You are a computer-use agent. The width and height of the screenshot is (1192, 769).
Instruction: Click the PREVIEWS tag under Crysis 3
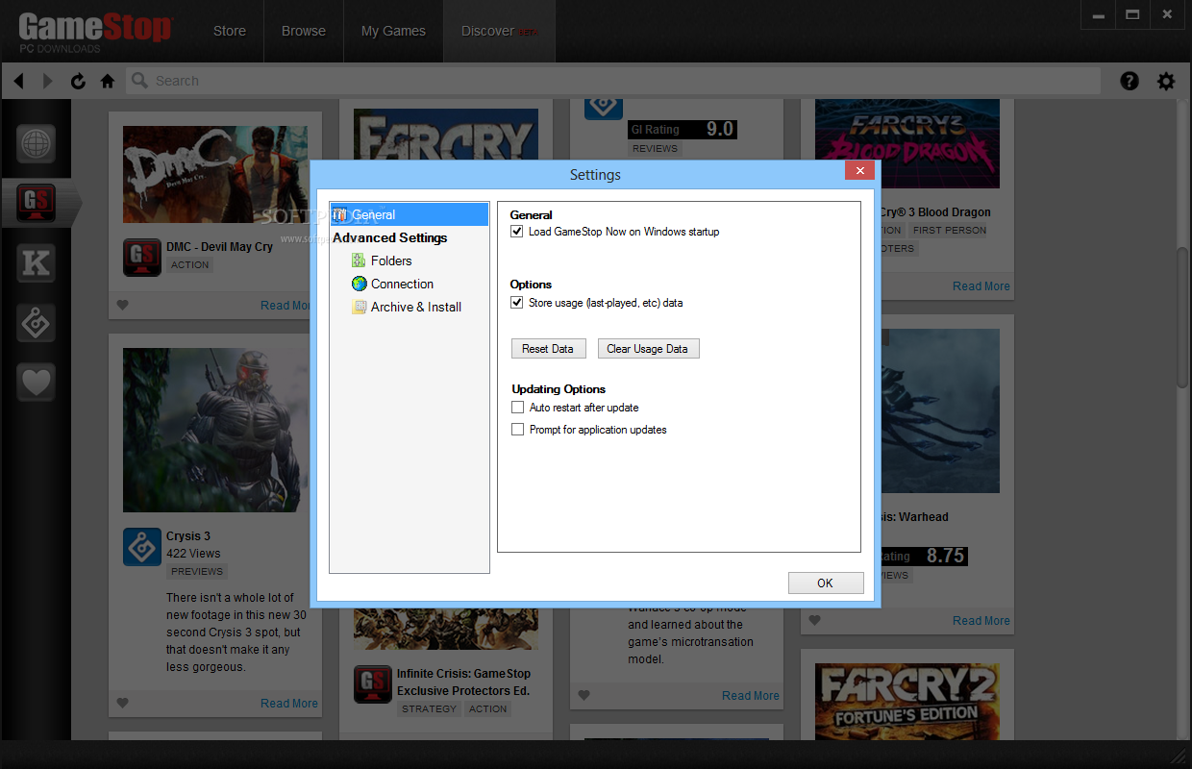tap(197, 571)
